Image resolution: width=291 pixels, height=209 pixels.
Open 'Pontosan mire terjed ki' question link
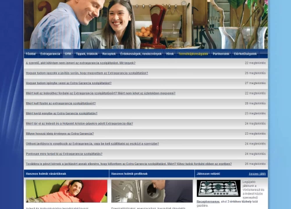click(64, 154)
